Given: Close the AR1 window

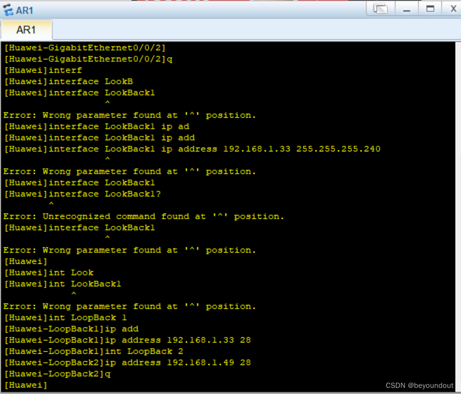Looking at the screenshot, I should [x=453, y=9].
